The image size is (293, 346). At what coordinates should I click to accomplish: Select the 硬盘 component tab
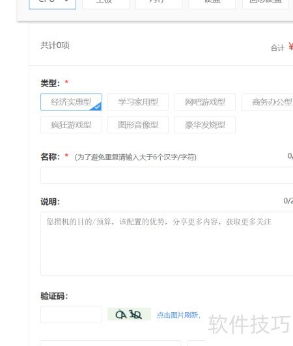pyautogui.click(x=212, y=3)
